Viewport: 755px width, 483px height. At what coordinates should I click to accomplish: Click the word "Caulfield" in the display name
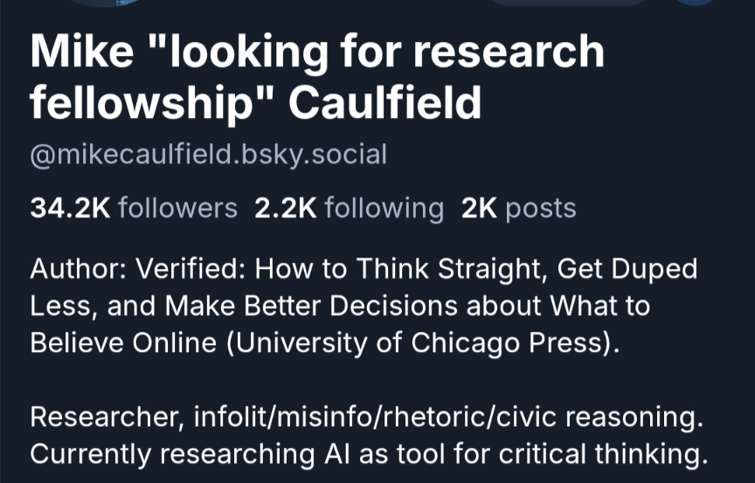(x=384, y=103)
